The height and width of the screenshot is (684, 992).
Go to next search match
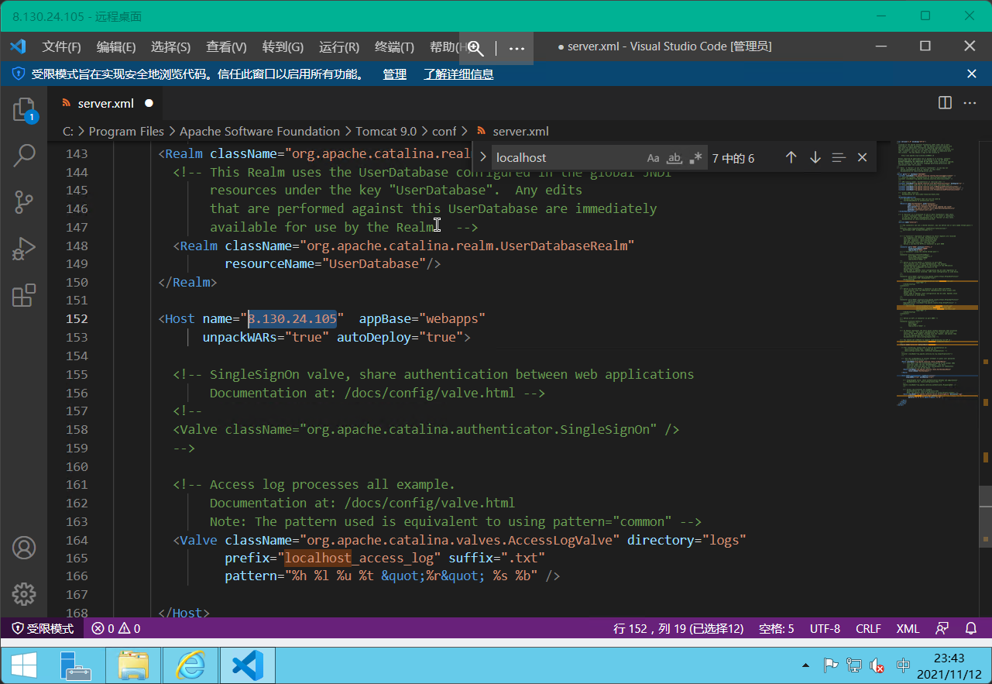(815, 158)
